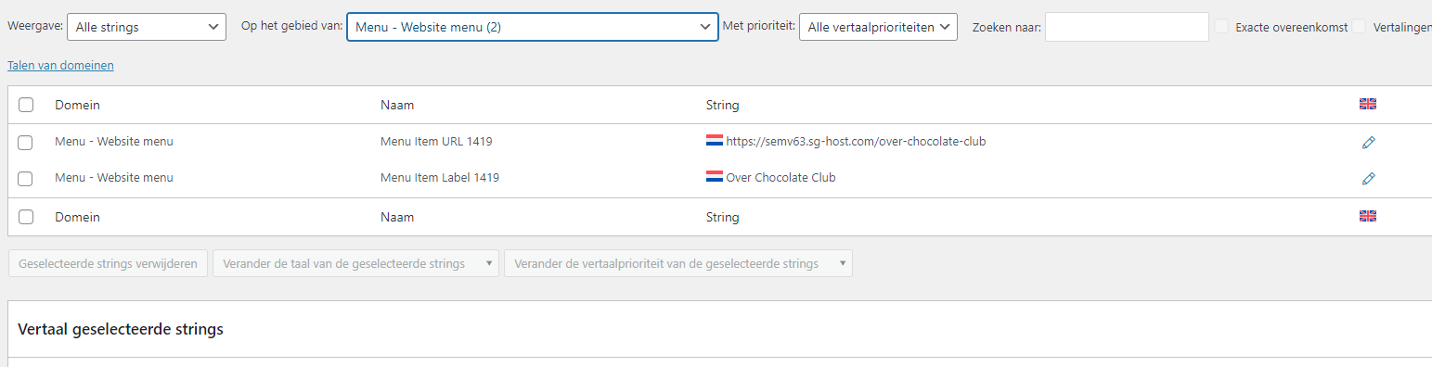Expand Verander de taal van geselecteerde strings
Screen dimensions: 1432x367
(x=355, y=264)
